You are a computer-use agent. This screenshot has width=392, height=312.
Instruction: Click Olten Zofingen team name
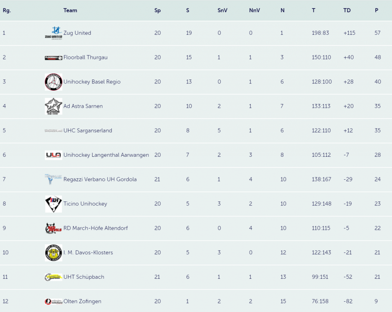(x=83, y=302)
